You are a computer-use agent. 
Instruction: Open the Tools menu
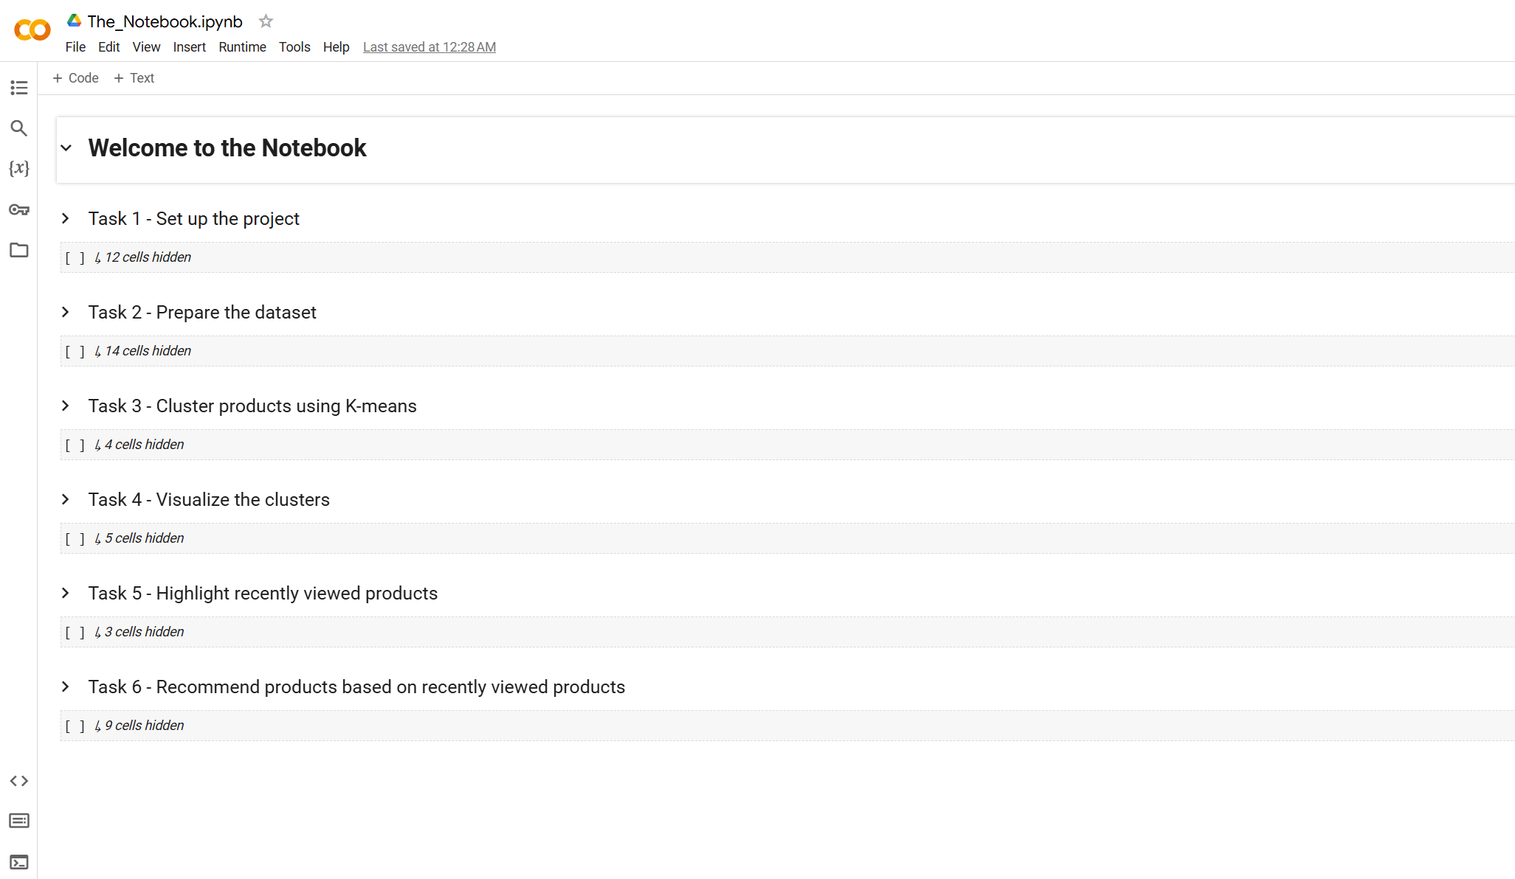pos(294,47)
